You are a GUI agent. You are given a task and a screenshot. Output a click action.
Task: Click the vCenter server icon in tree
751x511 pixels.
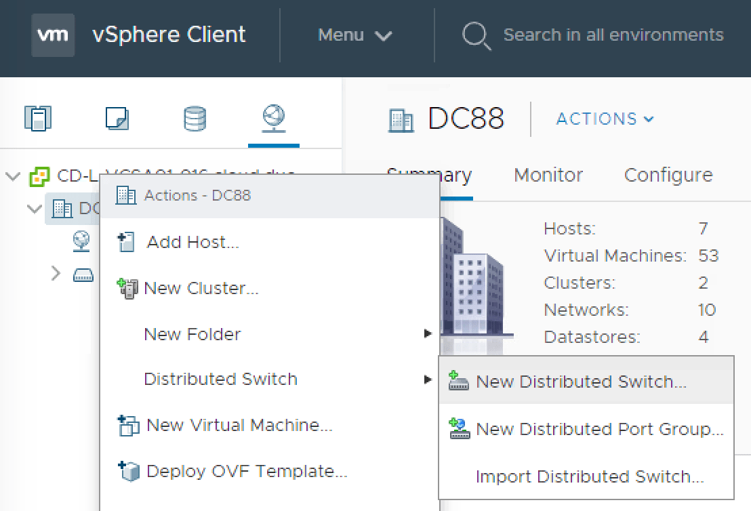40,178
